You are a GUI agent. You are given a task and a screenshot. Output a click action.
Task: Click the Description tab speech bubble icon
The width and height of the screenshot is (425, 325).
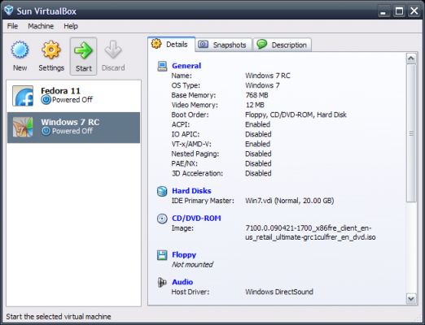pos(262,44)
